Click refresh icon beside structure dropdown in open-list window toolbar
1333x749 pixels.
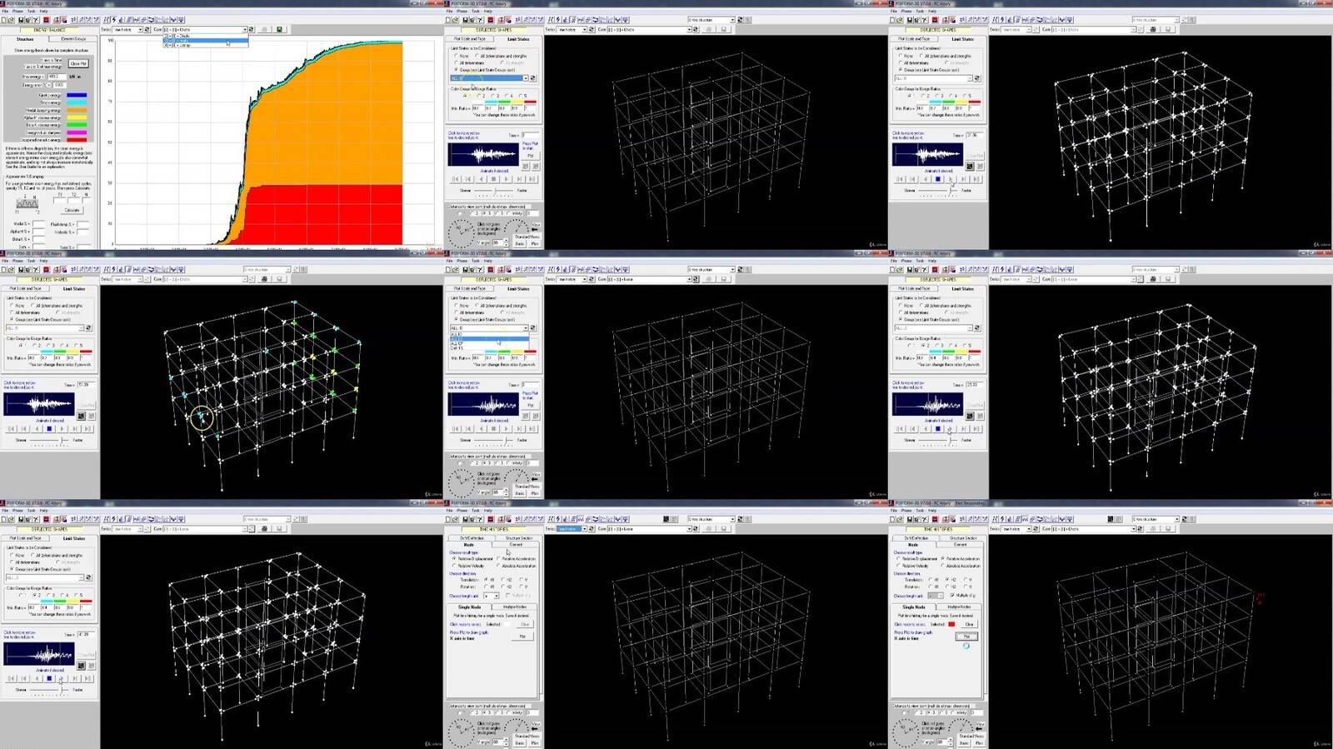click(x=740, y=269)
